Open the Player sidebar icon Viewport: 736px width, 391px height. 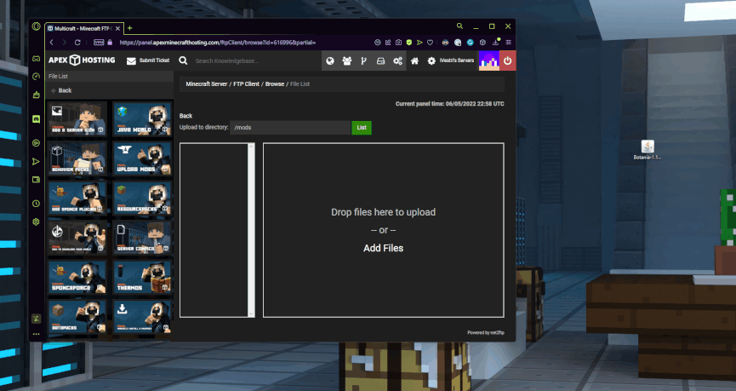click(x=36, y=143)
